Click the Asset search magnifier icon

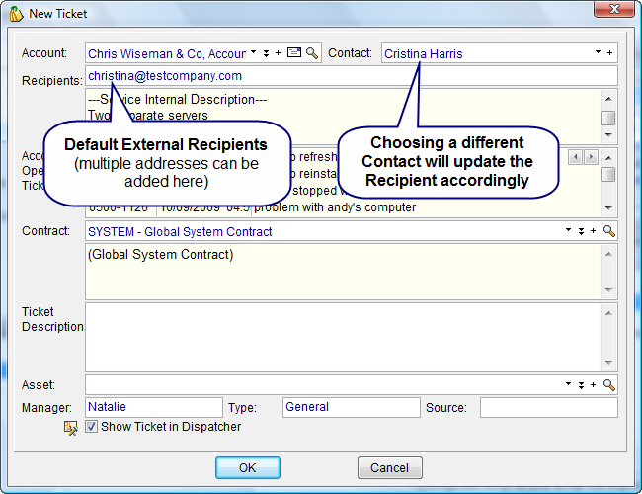(x=609, y=385)
